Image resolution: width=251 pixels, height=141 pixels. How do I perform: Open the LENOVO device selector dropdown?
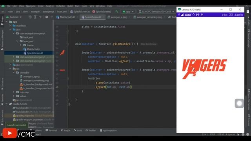pyautogui.click(x=156, y=11)
